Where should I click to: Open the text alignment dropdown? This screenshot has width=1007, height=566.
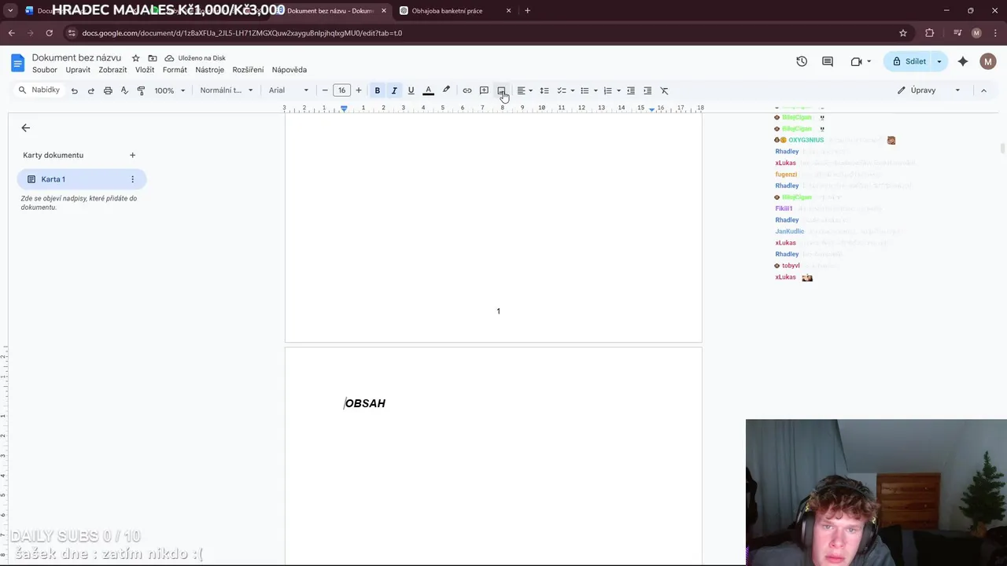pyautogui.click(x=524, y=90)
